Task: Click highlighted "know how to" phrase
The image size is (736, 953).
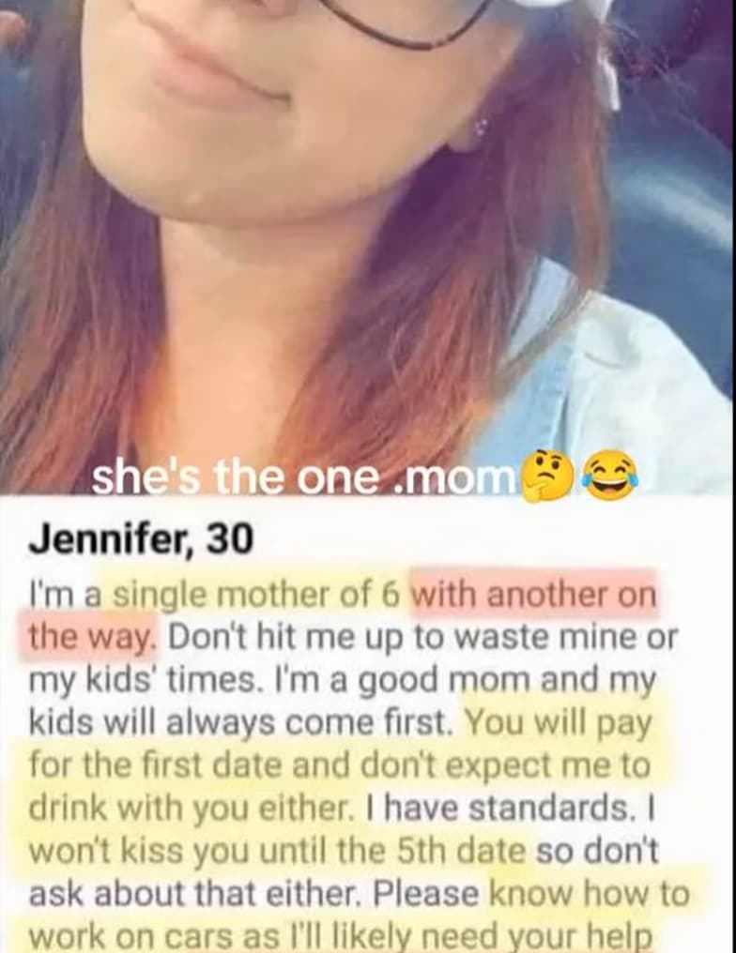Action: click(x=589, y=893)
